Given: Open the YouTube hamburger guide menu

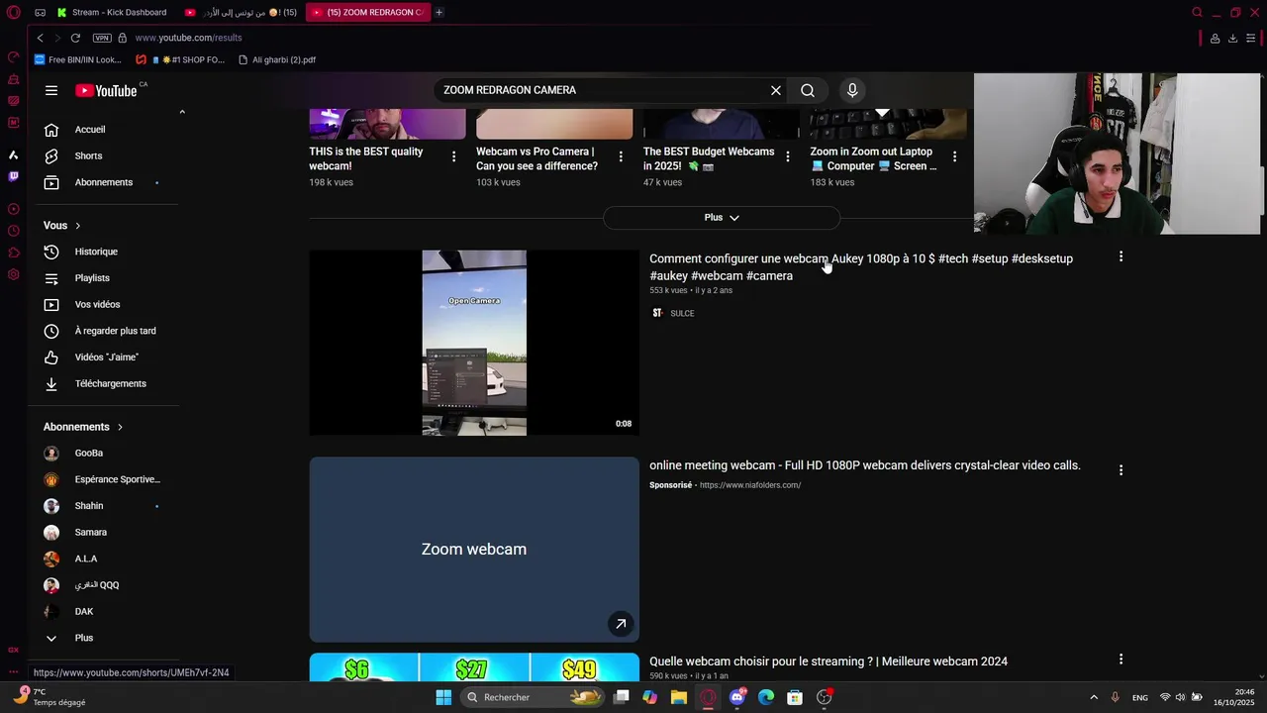Looking at the screenshot, I should (51, 90).
